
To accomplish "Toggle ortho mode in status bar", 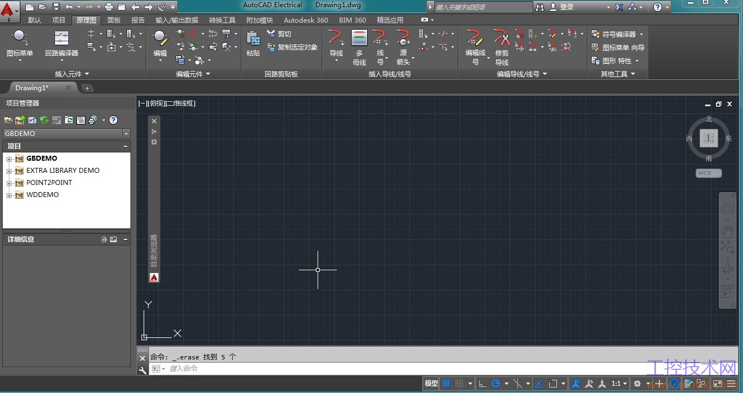I will [483, 383].
